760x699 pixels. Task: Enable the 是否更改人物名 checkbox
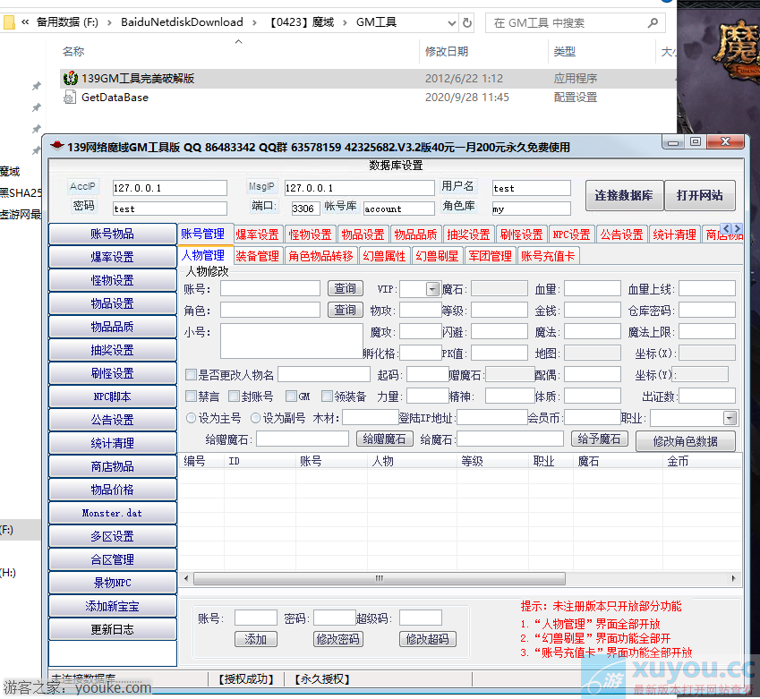tap(191, 375)
